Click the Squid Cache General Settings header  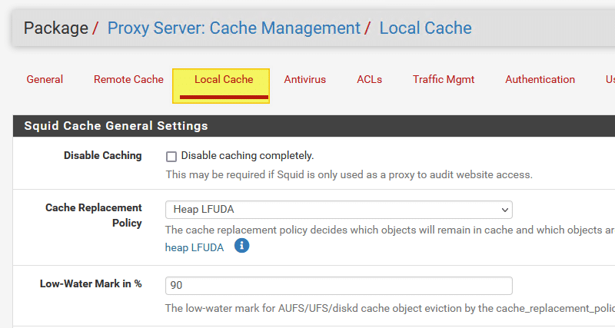(116, 126)
